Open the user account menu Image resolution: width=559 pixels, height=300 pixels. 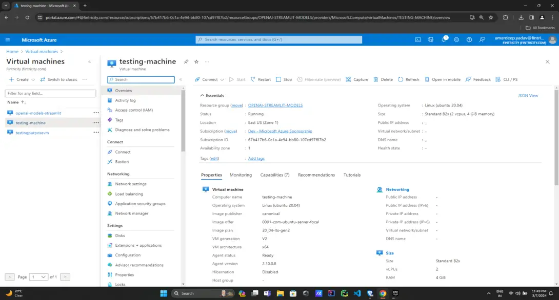[525, 40]
